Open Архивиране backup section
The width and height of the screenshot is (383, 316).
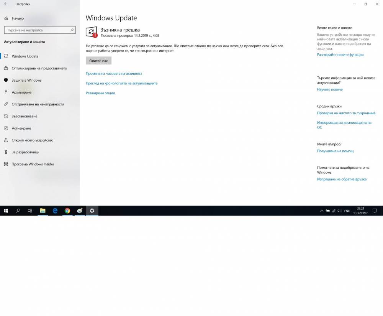point(40,92)
